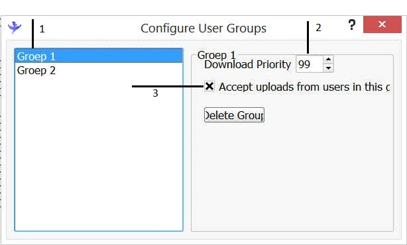Screen dimensions: 407x245
Task: Click the annotation number 1 by the bird icon
Action: (x=42, y=29)
